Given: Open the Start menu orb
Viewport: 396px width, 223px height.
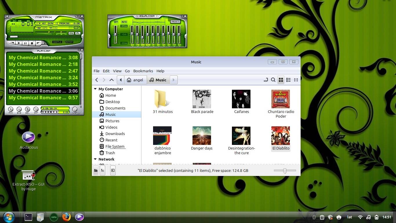Looking at the screenshot, I should click(x=9, y=217).
